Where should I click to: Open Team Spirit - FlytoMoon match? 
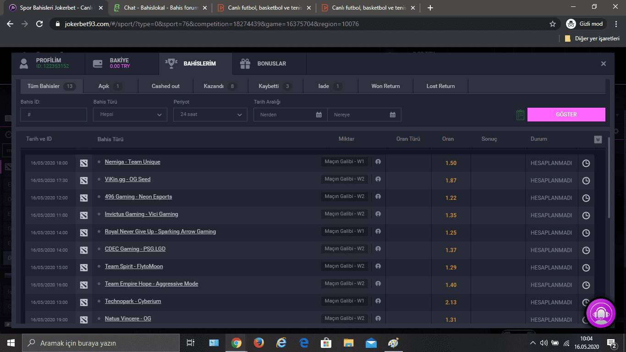point(134,266)
